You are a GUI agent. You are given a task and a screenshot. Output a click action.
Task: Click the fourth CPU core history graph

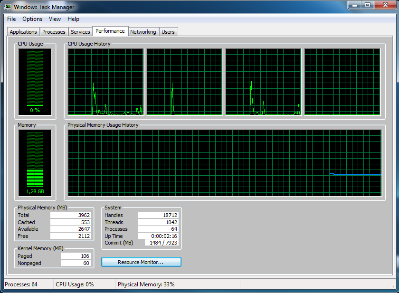[342, 82]
